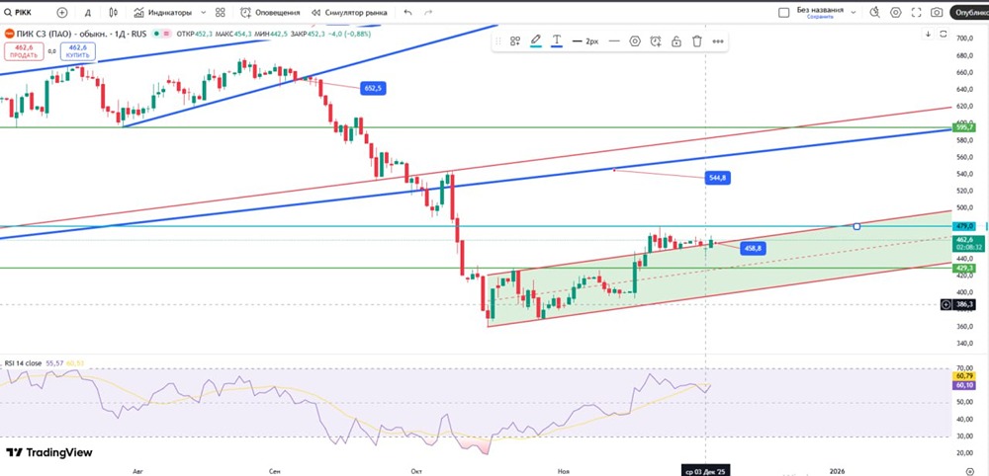Open Индикаторы indicators dialog
This screenshot has width=989, height=476.
[163, 12]
